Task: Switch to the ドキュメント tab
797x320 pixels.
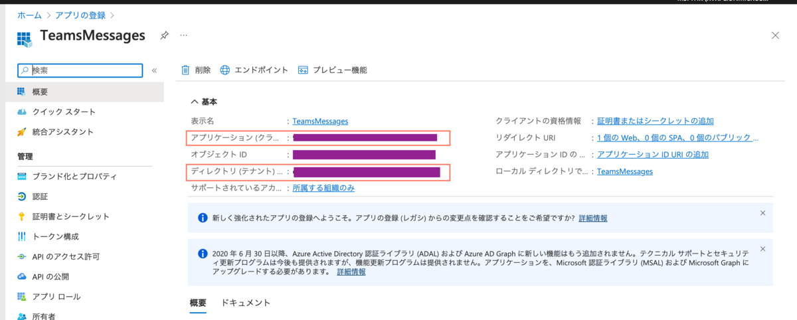Action: 246,303
